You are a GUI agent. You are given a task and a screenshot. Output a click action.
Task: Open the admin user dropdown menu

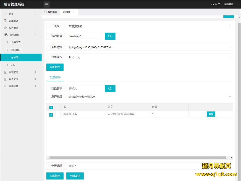point(215,4)
